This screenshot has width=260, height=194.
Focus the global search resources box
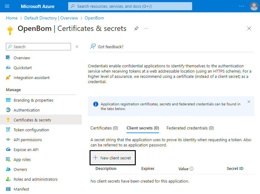tap(130, 6)
